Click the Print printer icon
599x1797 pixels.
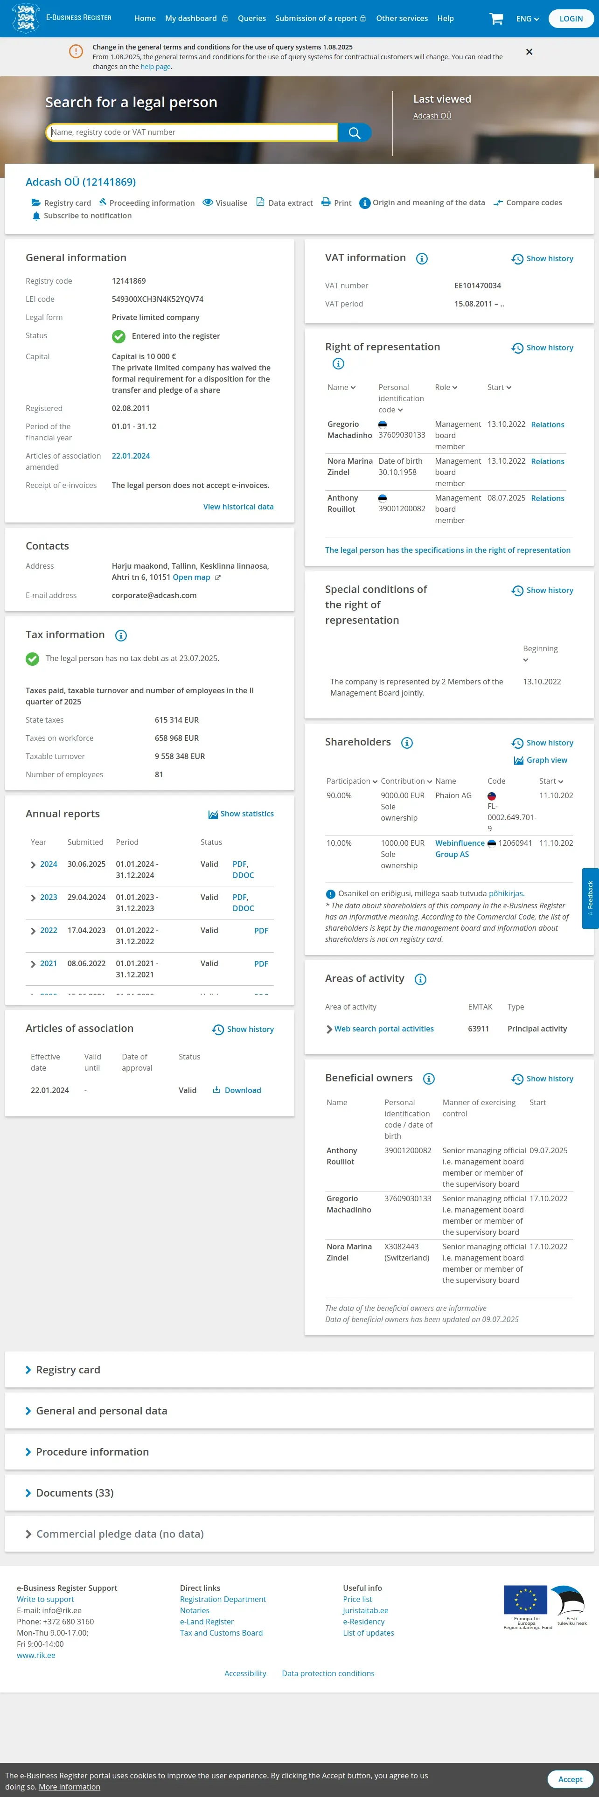(x=326, y=202)
